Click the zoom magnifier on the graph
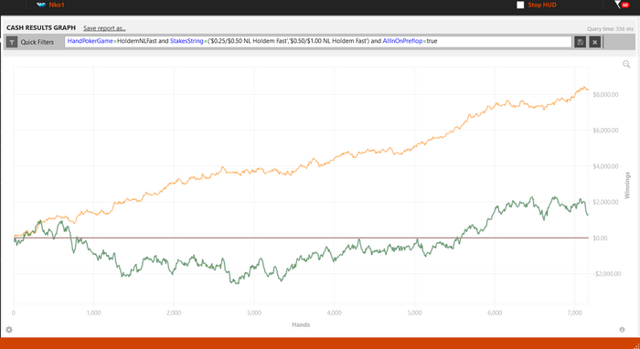640x349 pixels. click(626, 64)
